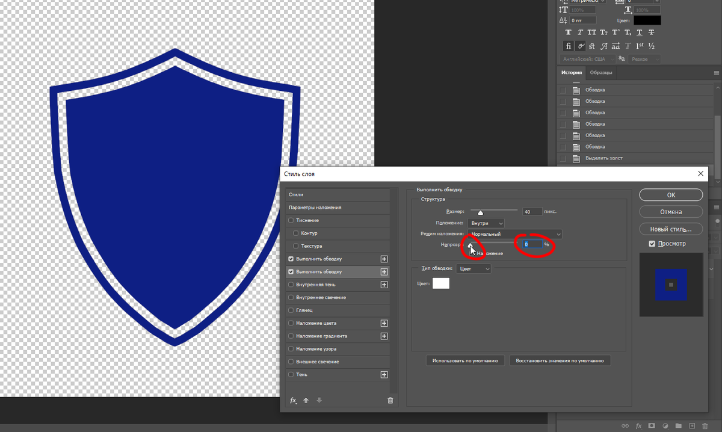Viewport: 722px width, 432px height.
Task: Enable Внешнее свечение checkbox
Action: tap(292, 362)
